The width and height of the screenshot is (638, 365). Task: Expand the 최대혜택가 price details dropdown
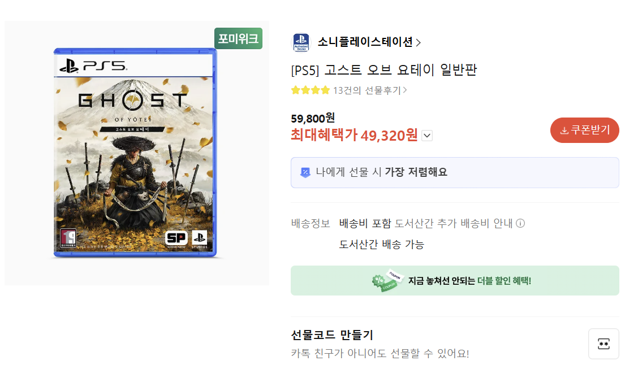click(427, 136)
